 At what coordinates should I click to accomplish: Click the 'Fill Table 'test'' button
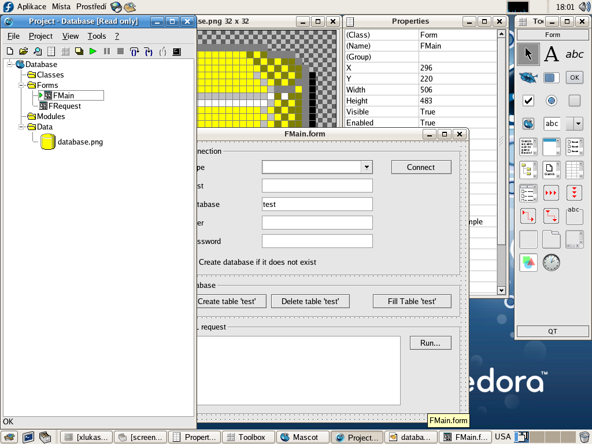(412, 301)
